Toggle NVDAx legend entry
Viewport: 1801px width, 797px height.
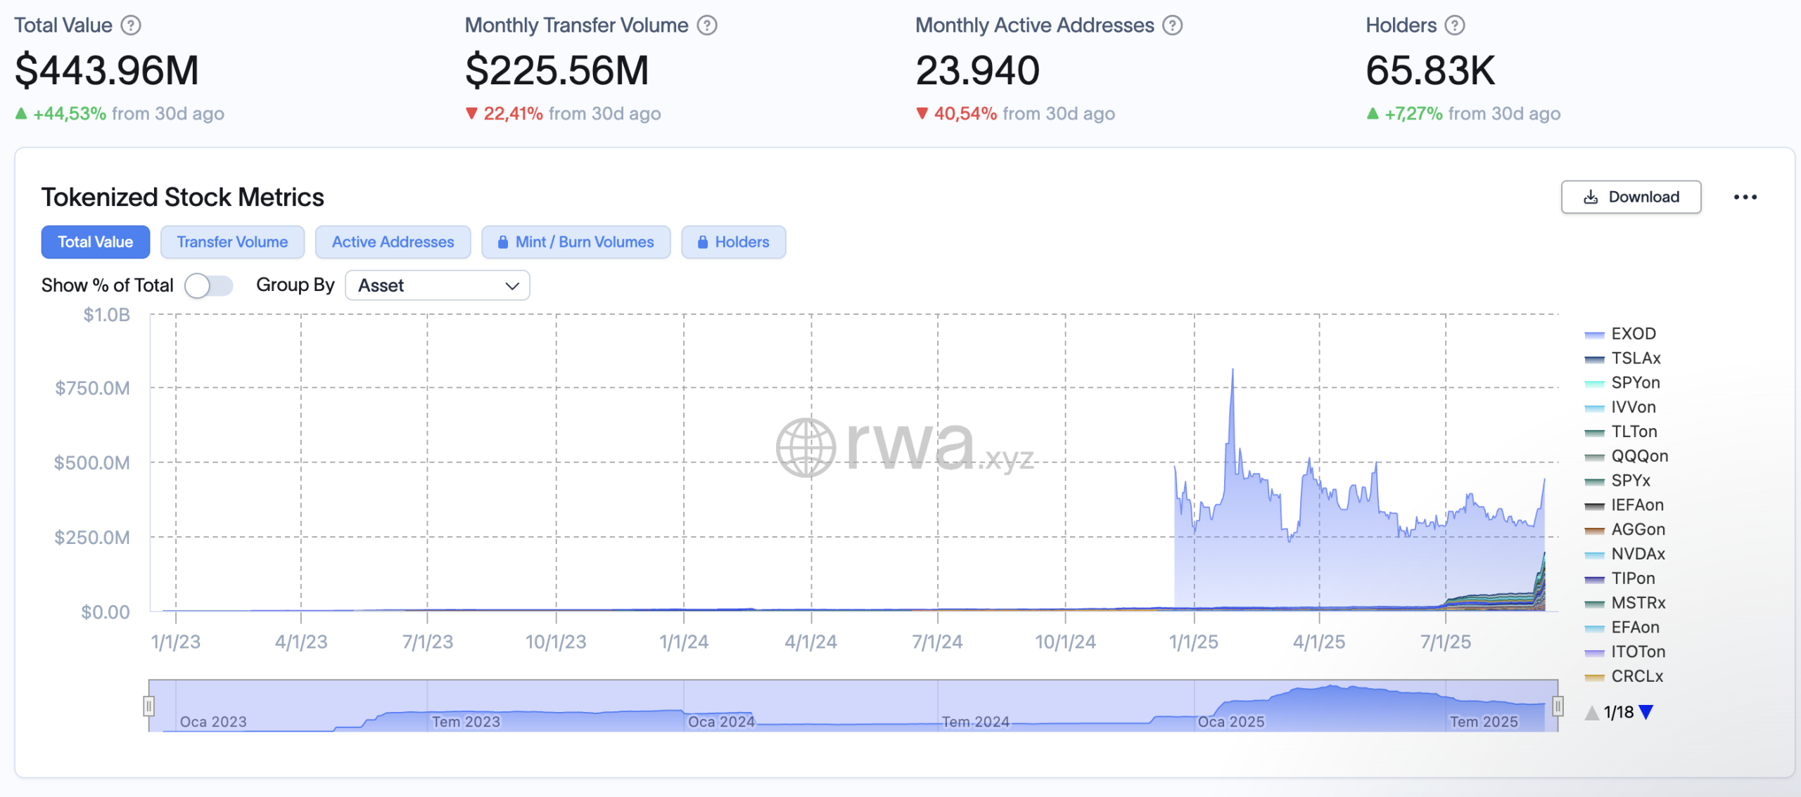pos(1637,554)
